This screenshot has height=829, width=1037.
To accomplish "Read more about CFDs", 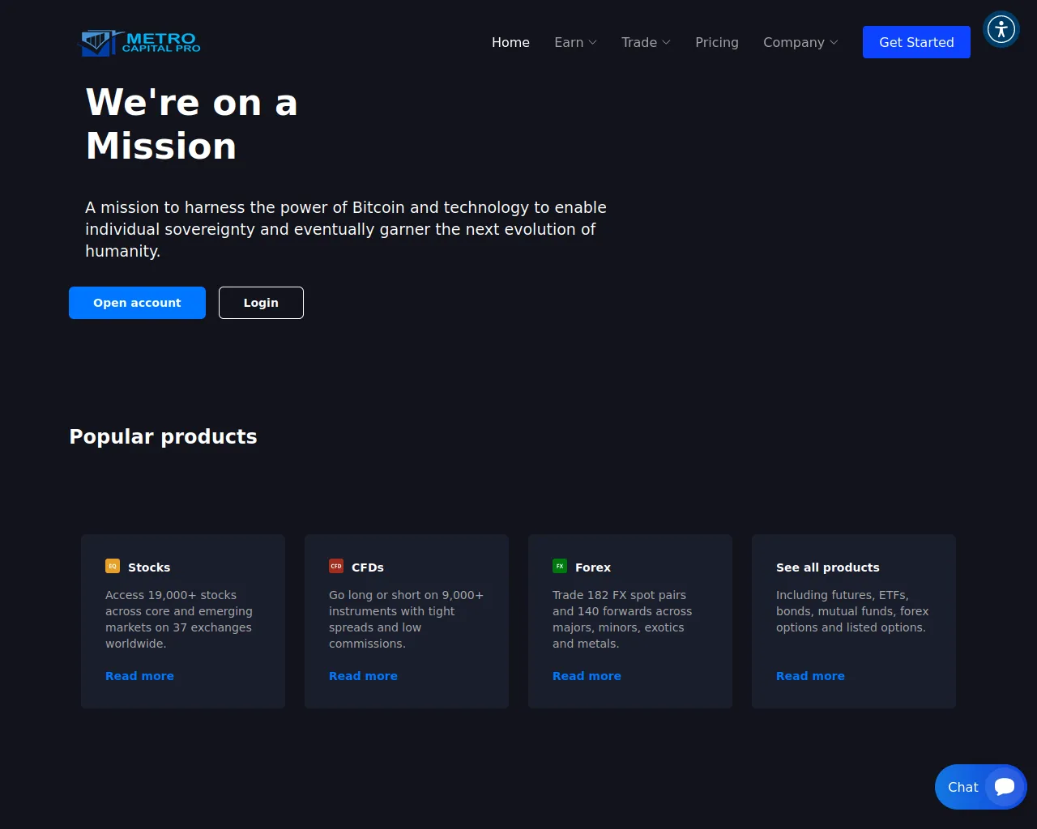I will [x=363, y=676].
